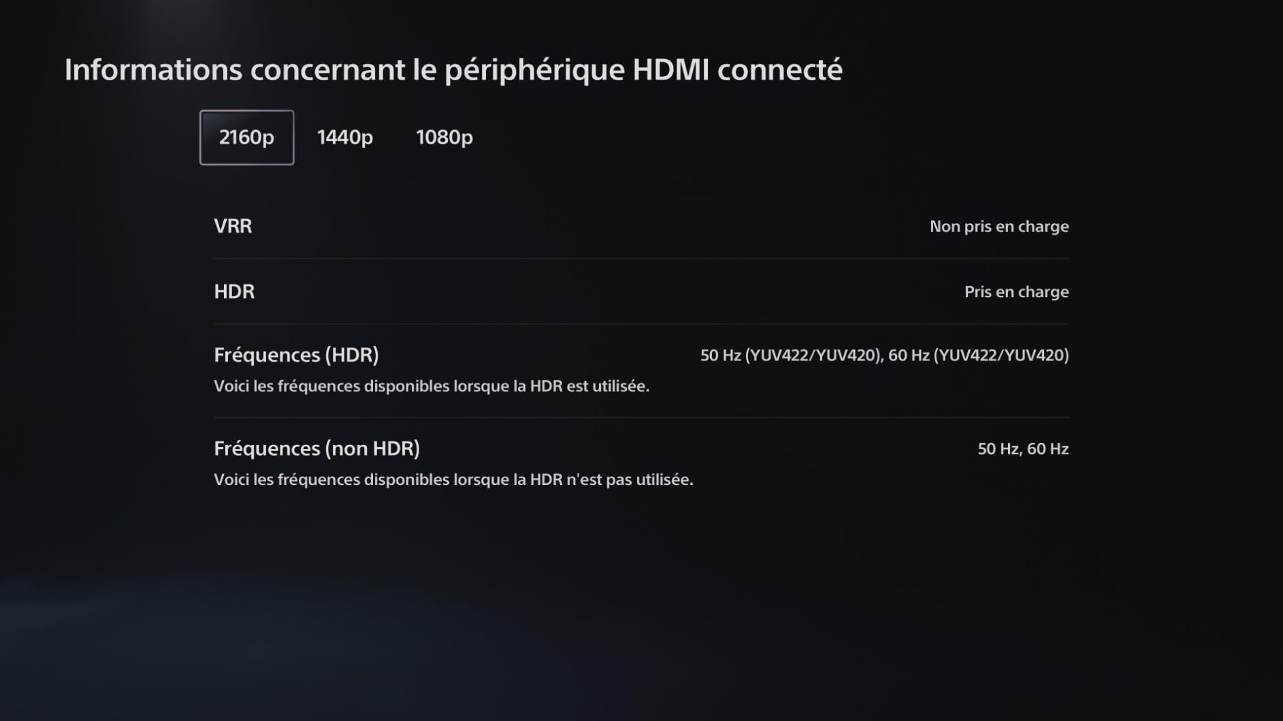Select the 2160p resolution tab
The width and height of the screenshot is (1283, 721).
[246, 137]
